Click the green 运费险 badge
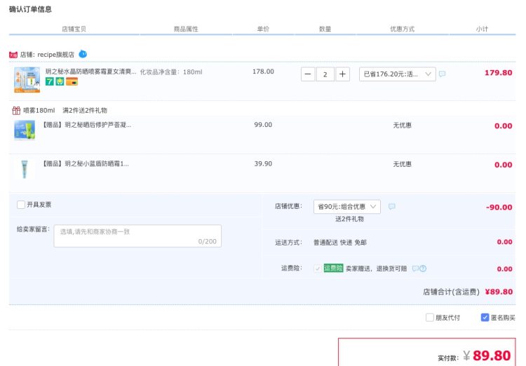Viewport: 526px width, 366px height. (x=333, y=268)
